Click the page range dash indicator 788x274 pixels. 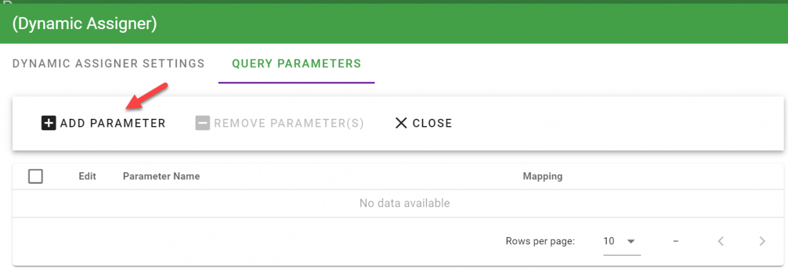[x=675, y=241]
